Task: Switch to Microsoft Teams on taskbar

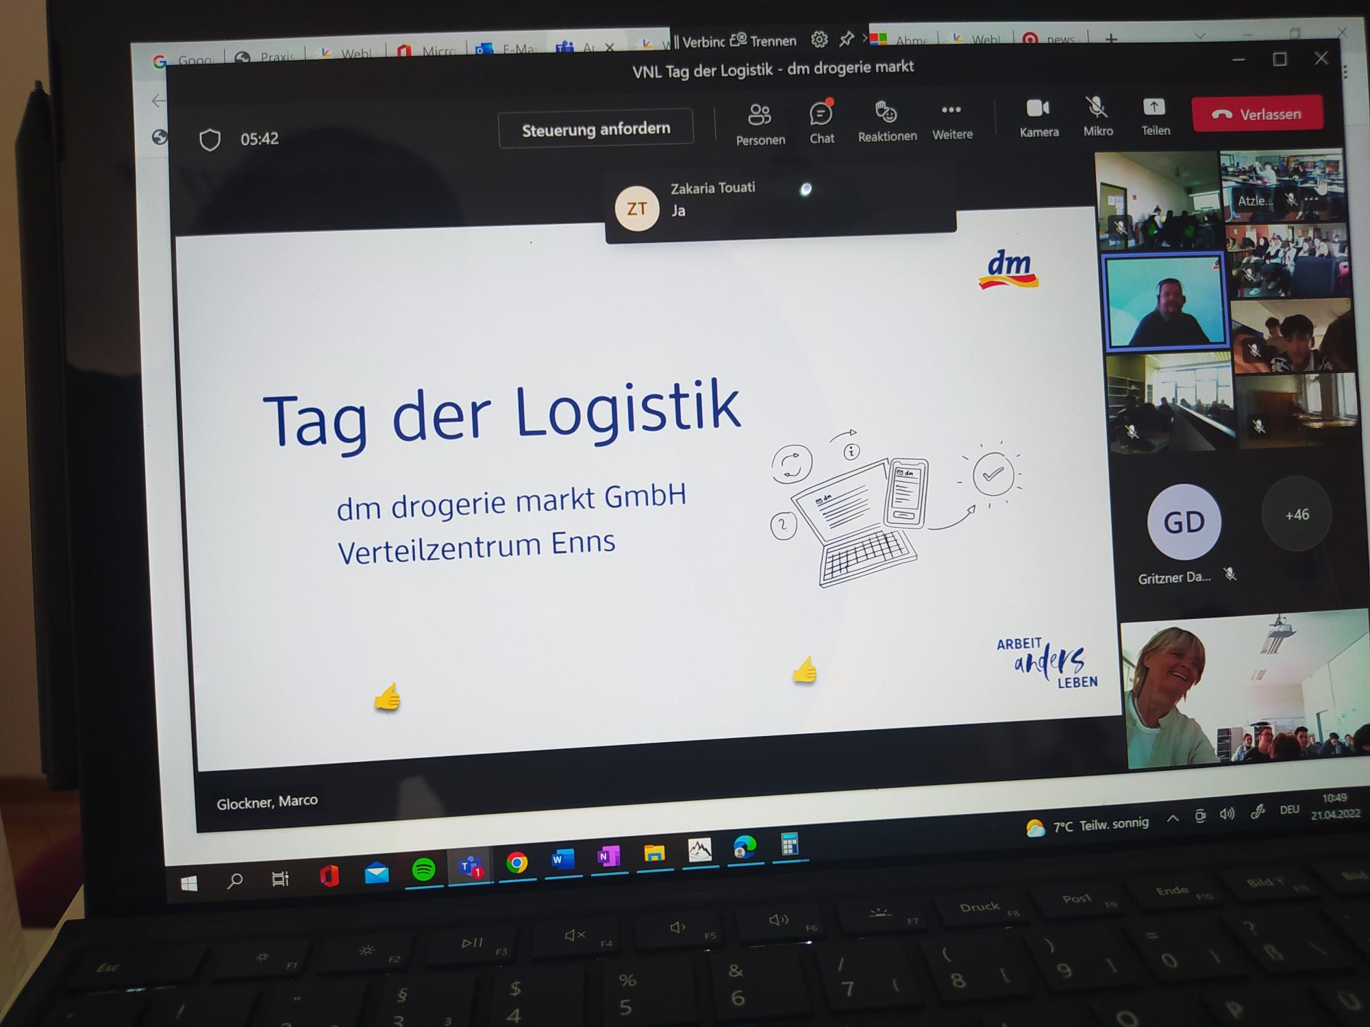Action: [470, 867]
